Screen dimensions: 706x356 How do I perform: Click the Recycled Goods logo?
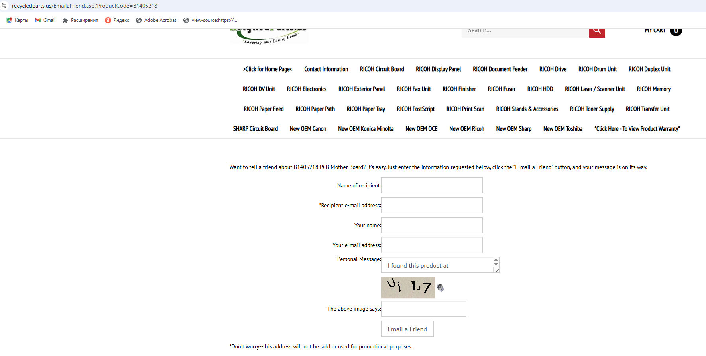coord(268,36)
